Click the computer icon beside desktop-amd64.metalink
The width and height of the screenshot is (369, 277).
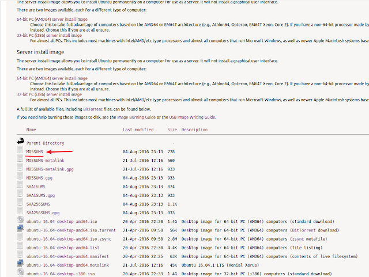[20, 263]
